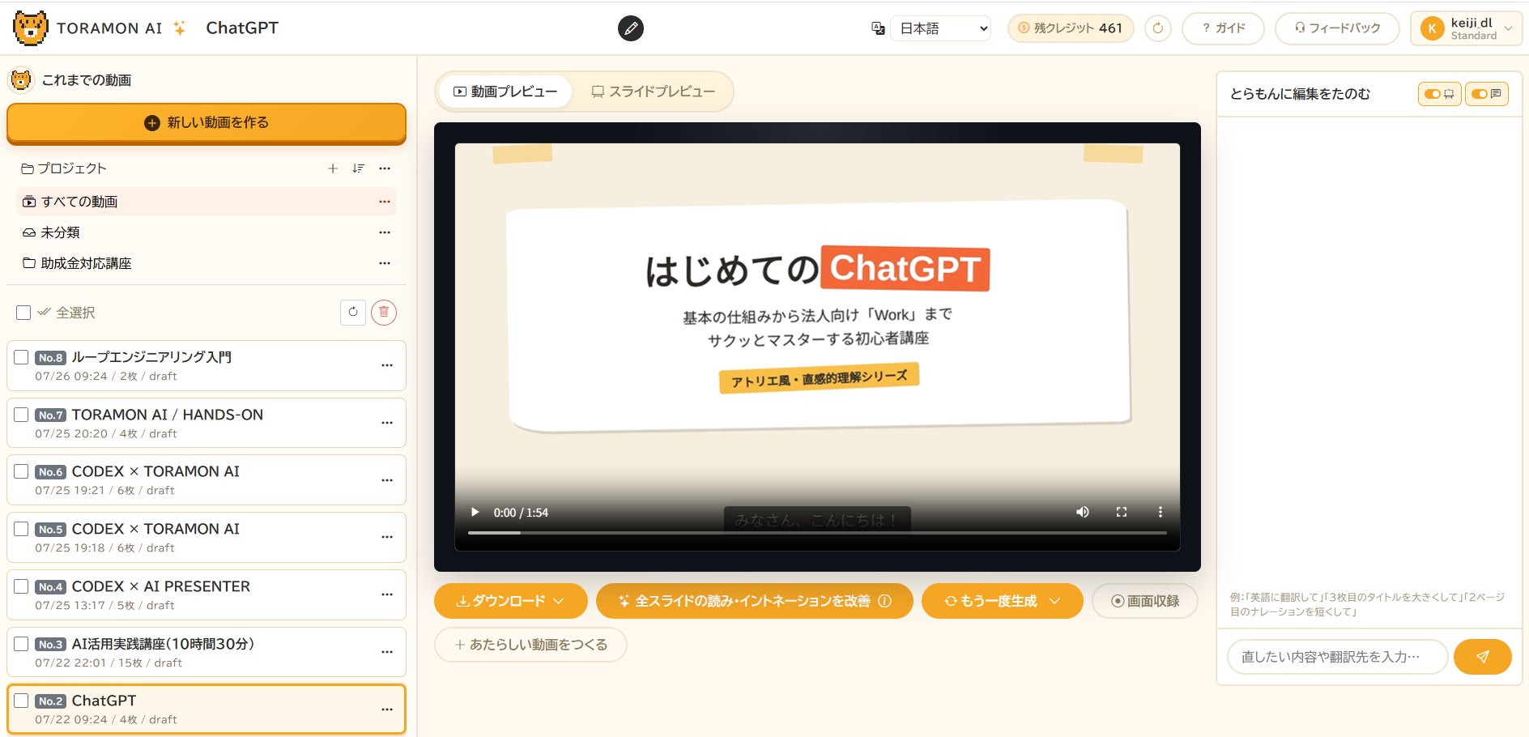
Task: Check the box for No.5 CODEX × TORAMON AI
Action: click(x=21, y=529)
